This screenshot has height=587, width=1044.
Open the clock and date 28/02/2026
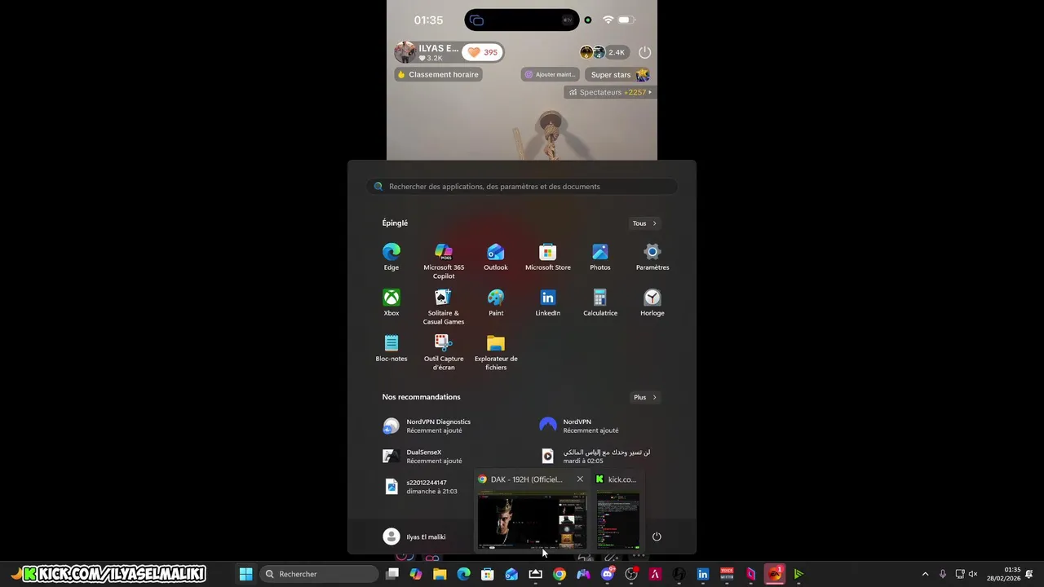tap(1003, 574)
